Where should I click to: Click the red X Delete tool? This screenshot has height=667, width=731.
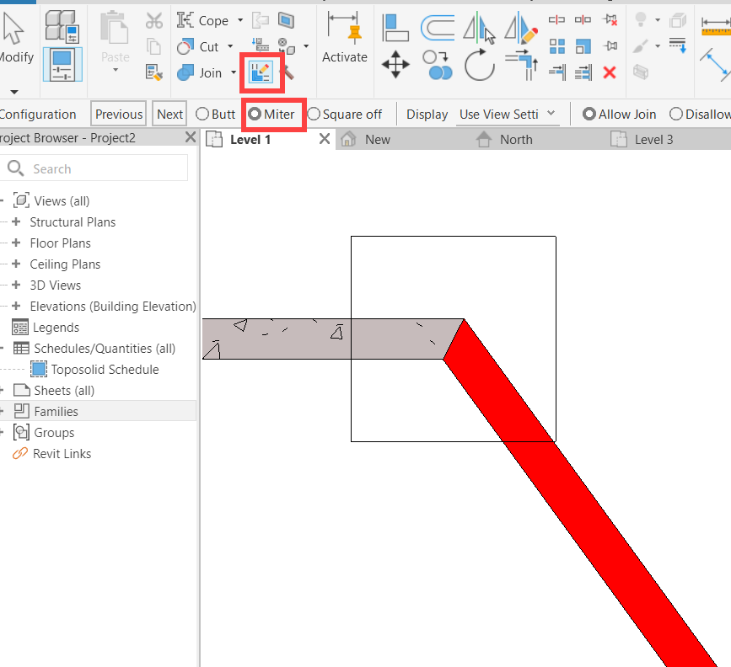[x=609, y=72]
